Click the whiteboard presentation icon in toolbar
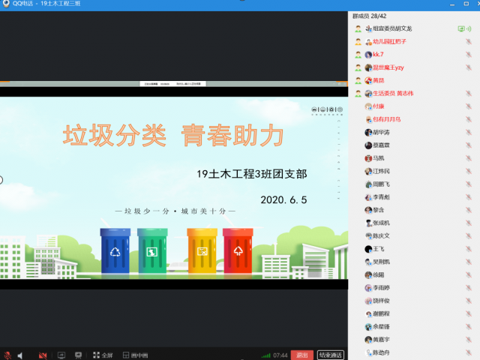Screen dimensions: 480x360 (79, 355)
